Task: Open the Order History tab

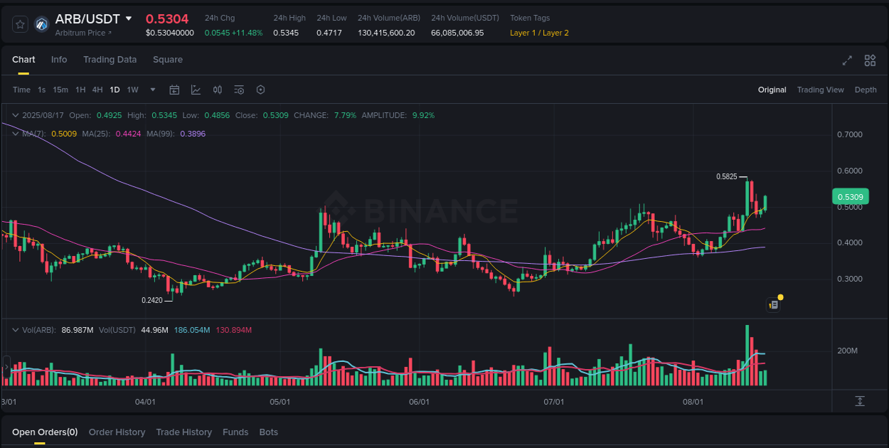Action: click(117, 432)
